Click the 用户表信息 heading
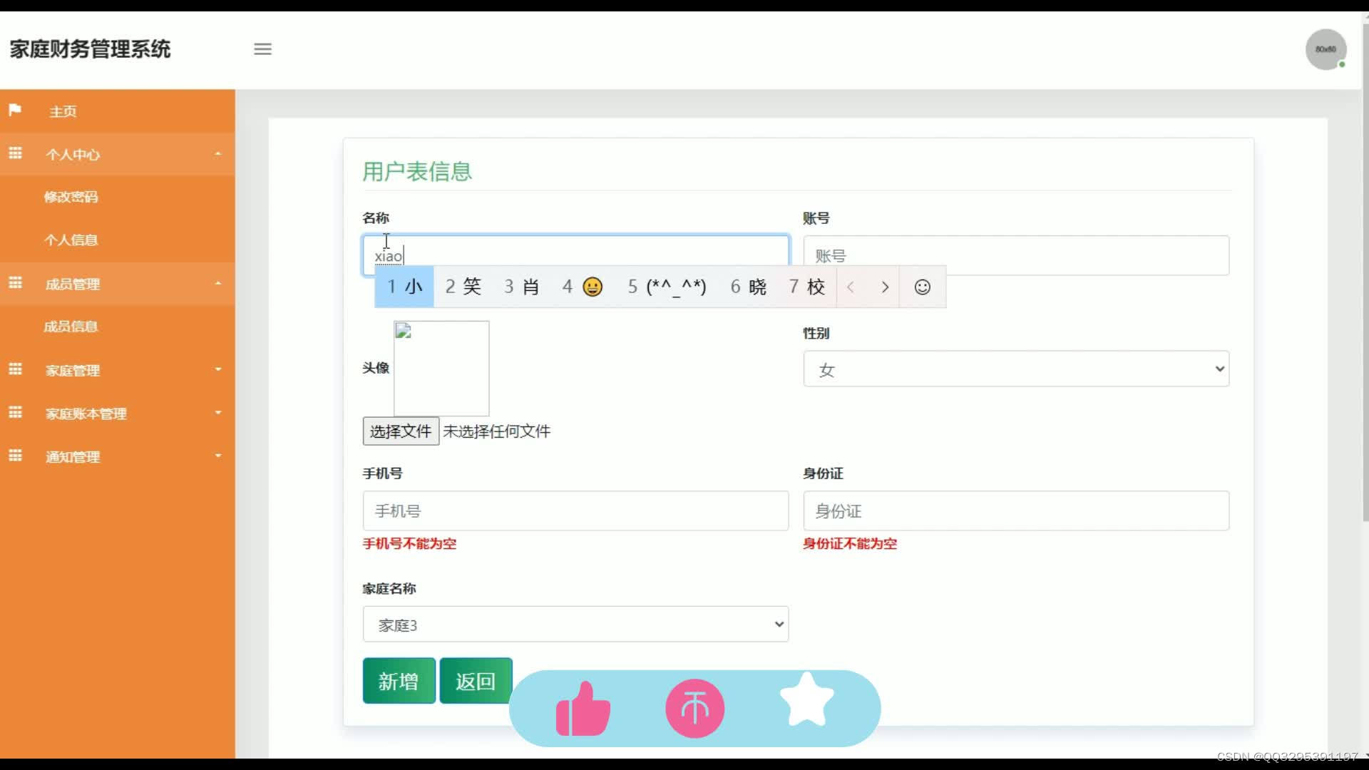The height and width of the screenshot is (770, 1369). click(417, 172)
